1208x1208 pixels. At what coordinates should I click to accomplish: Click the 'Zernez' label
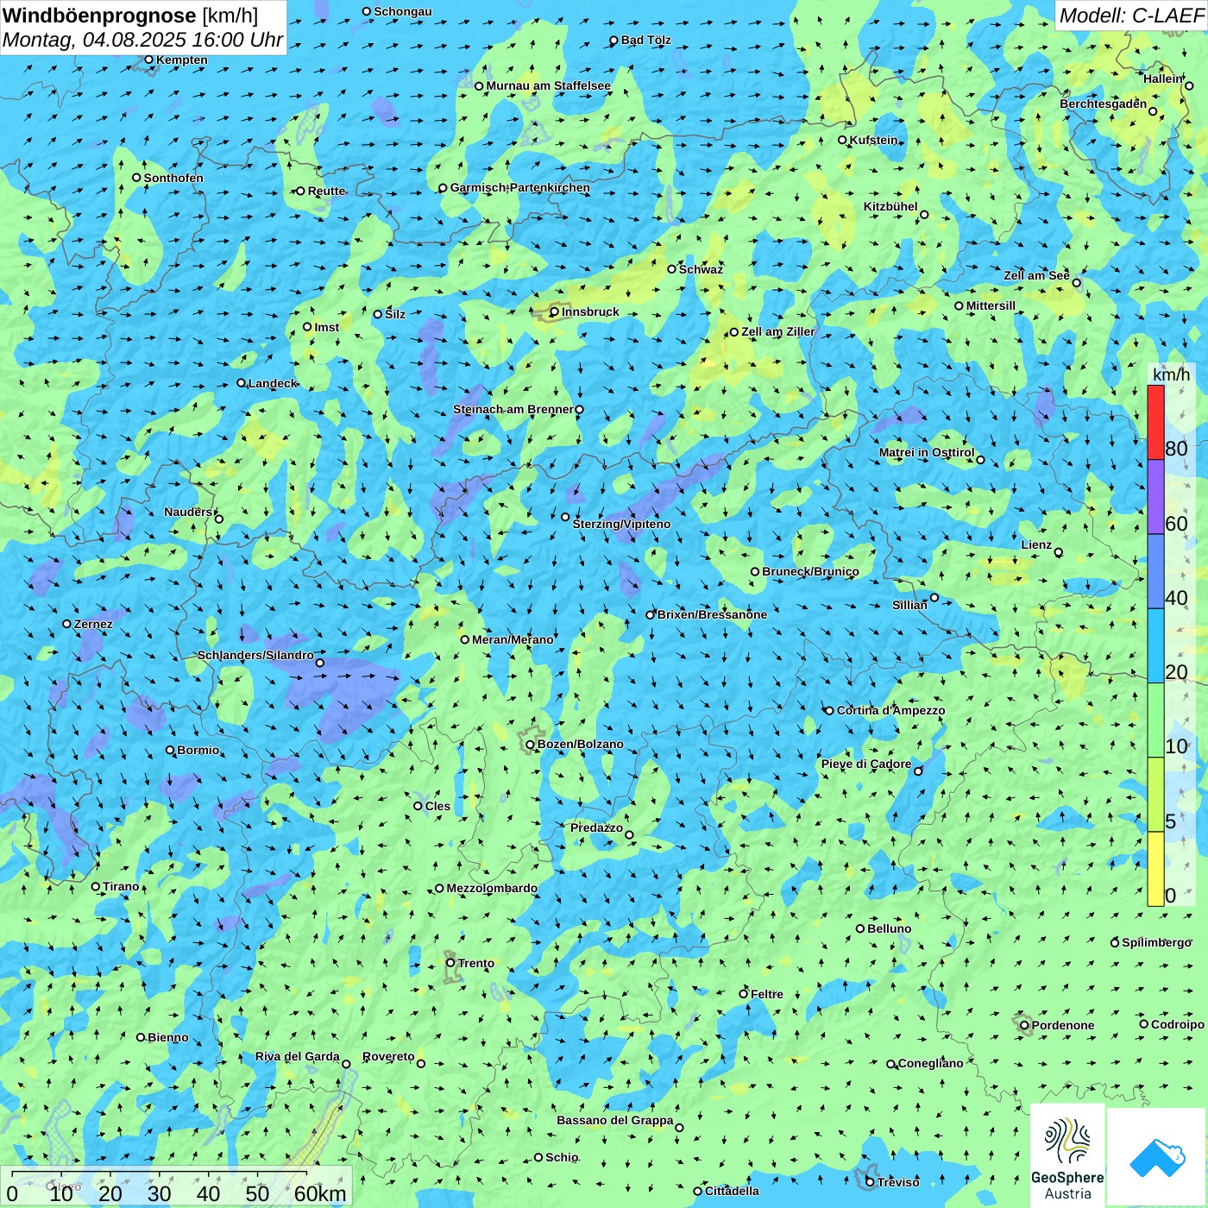(93, 624)
